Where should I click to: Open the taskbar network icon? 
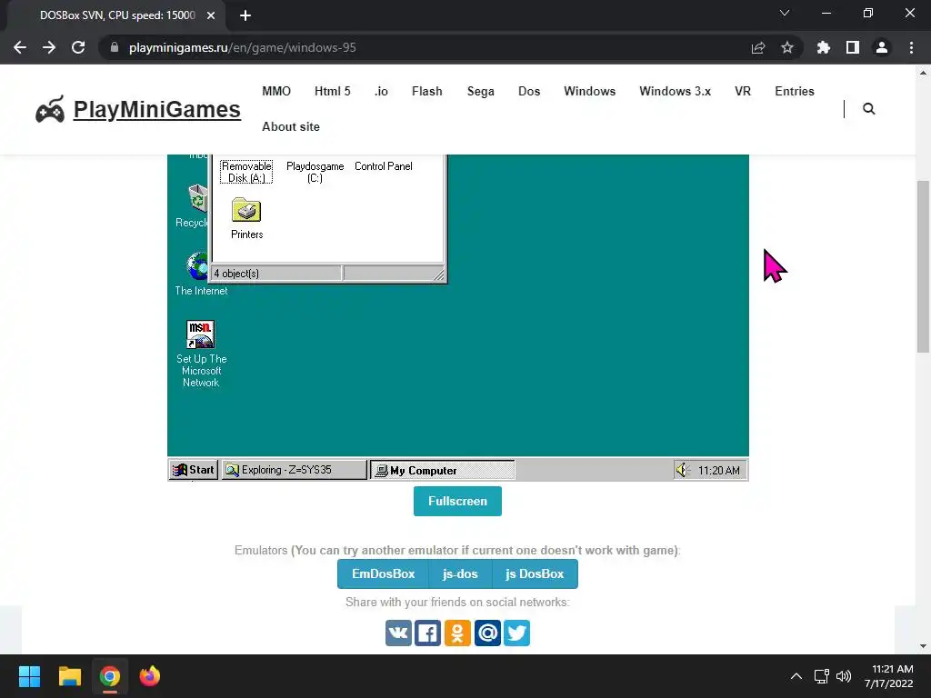point(821,676)
